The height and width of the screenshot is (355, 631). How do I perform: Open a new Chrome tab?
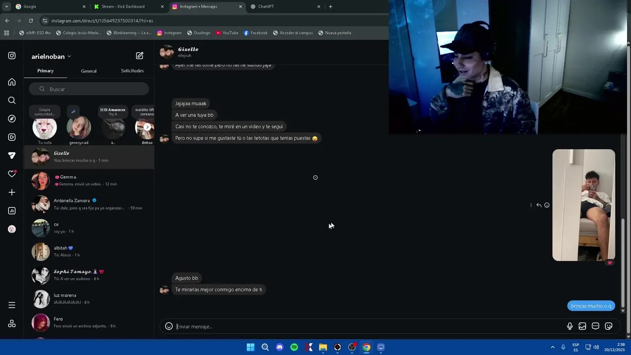point(330,6)
